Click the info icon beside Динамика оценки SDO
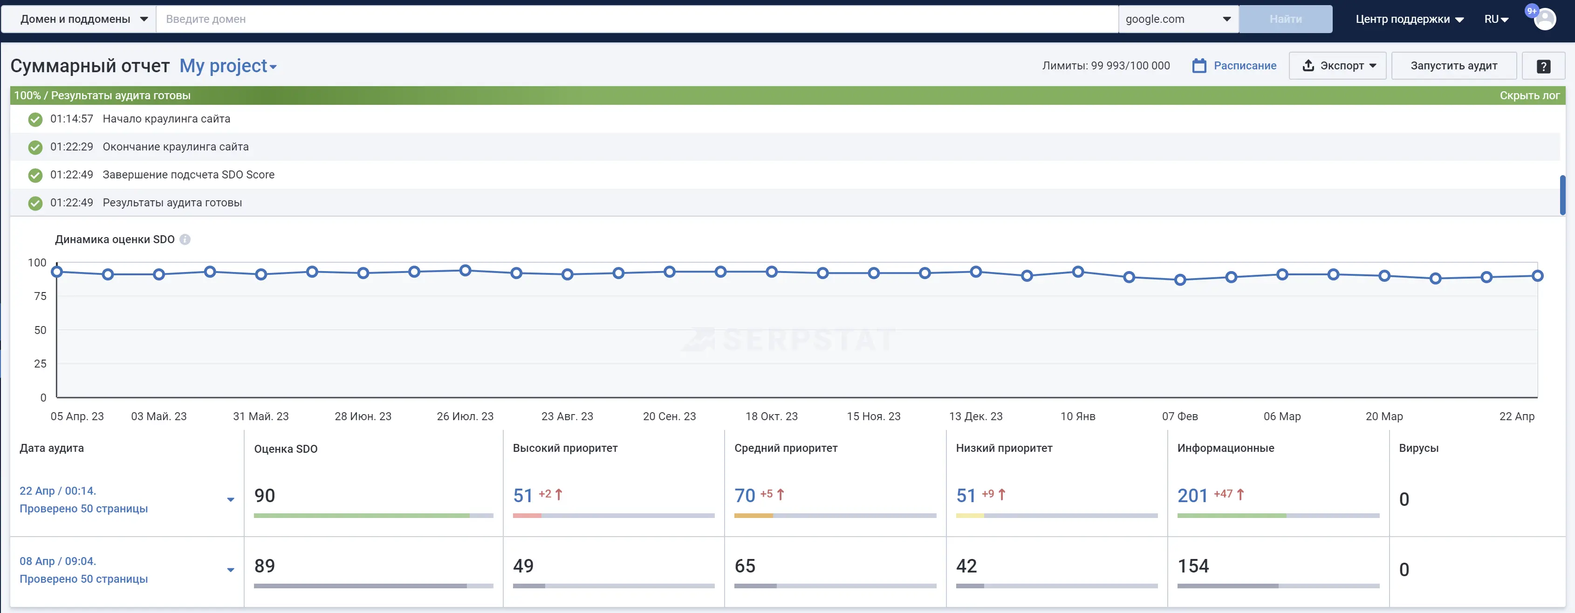This screenshot has height=613, width=1575. 185,239
